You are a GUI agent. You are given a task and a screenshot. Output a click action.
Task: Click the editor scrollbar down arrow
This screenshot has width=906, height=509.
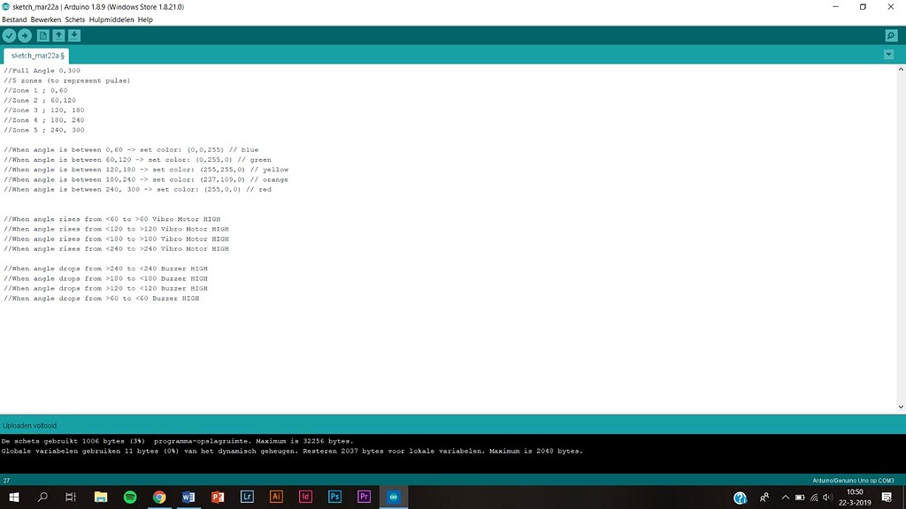tap(901, 406)
